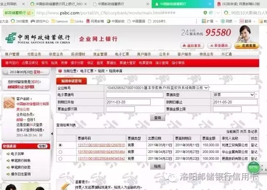Open the bookmarks bar overflow menu dots

(196, 21)
